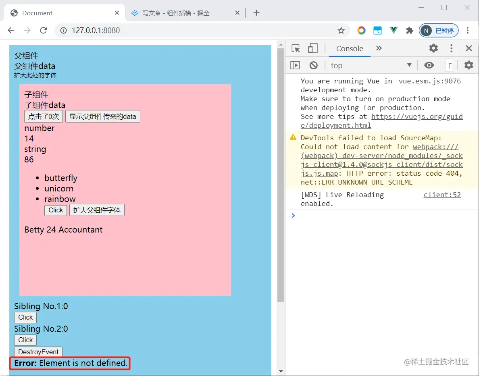Click the DestroyEvent button

(x=38, y=352)
